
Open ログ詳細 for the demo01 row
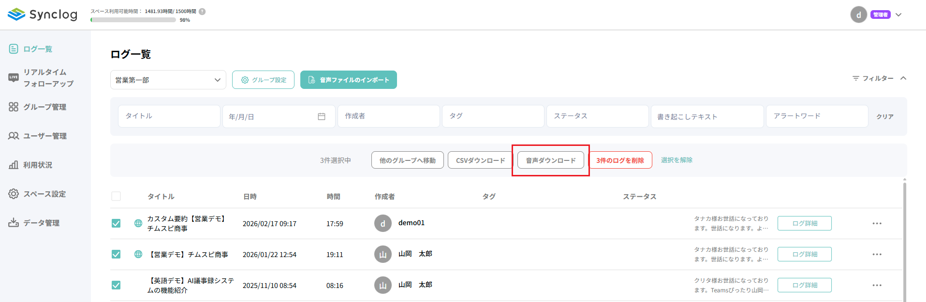point(805,223)
